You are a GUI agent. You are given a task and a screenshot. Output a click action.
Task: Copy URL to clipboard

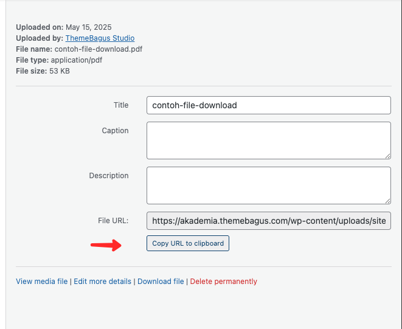(x=188, y=243)
